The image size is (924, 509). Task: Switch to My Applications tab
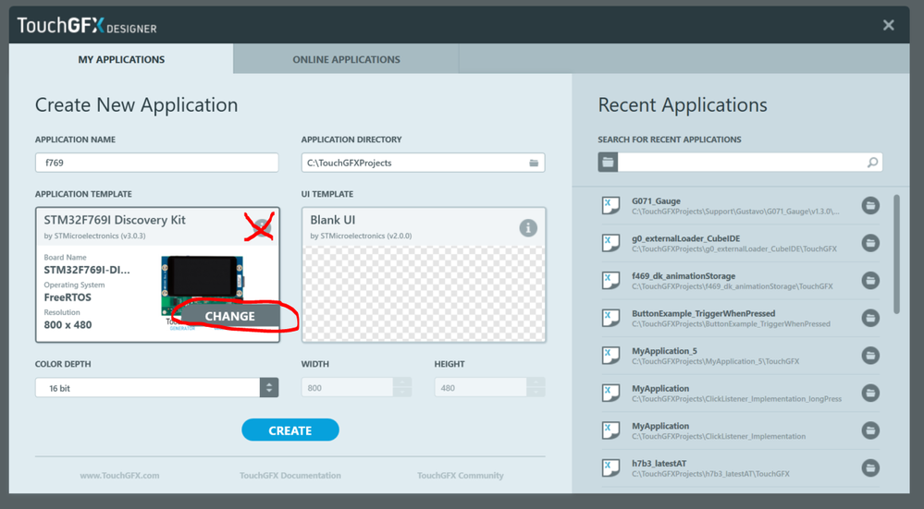pos(121,59)
